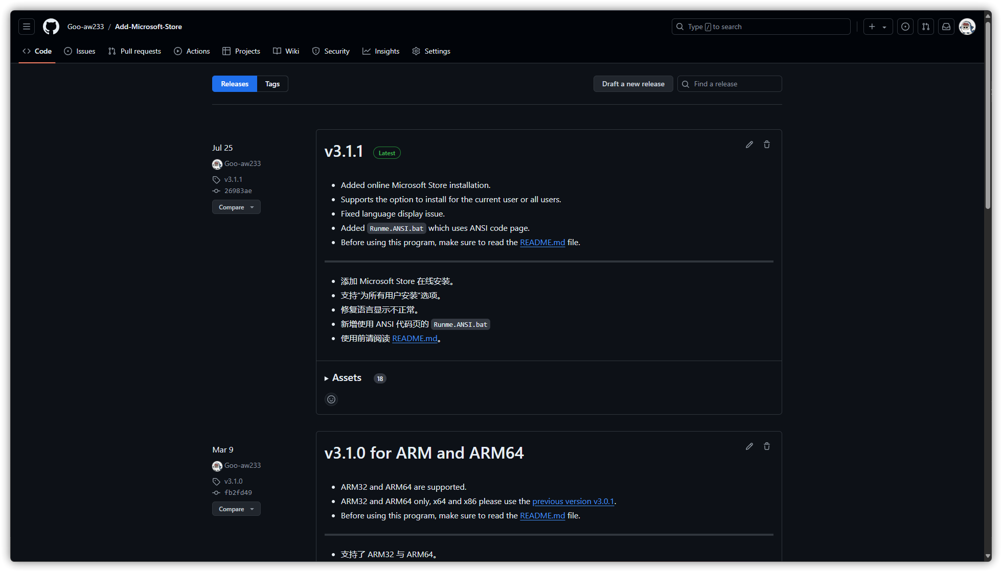Open the hamburger navigation menu
Screen dimensions: 1002x572
point(27,27)
